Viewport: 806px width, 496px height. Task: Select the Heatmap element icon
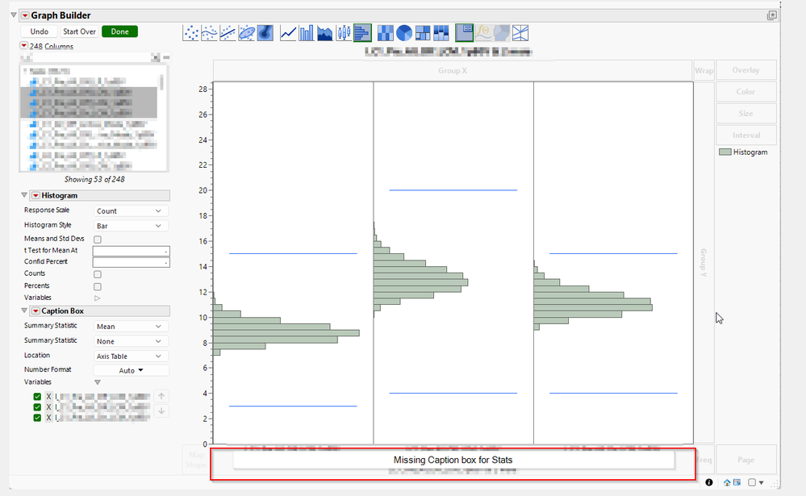tap(386, 33)
